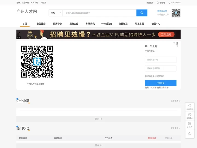
Task: Click the 手机号登录 label
Action: 150,51
